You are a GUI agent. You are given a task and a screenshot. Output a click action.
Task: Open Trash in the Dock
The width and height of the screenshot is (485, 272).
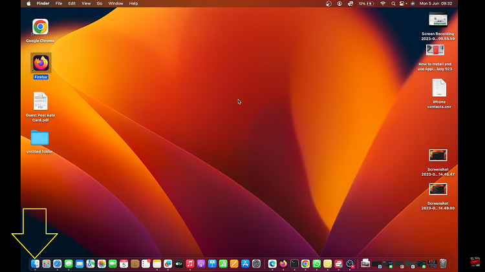[x=443, y=264]
